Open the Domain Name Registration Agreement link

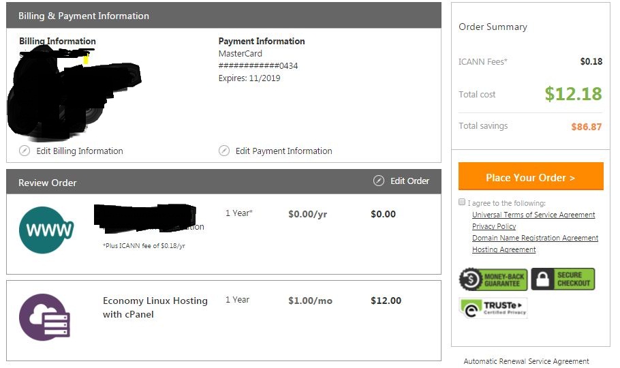(x=535, y=238)
